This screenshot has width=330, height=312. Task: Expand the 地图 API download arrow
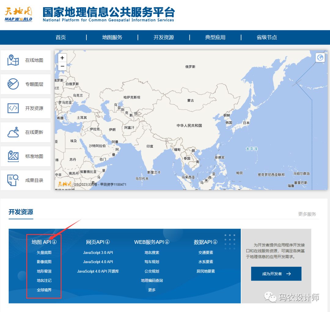(54, 242)
